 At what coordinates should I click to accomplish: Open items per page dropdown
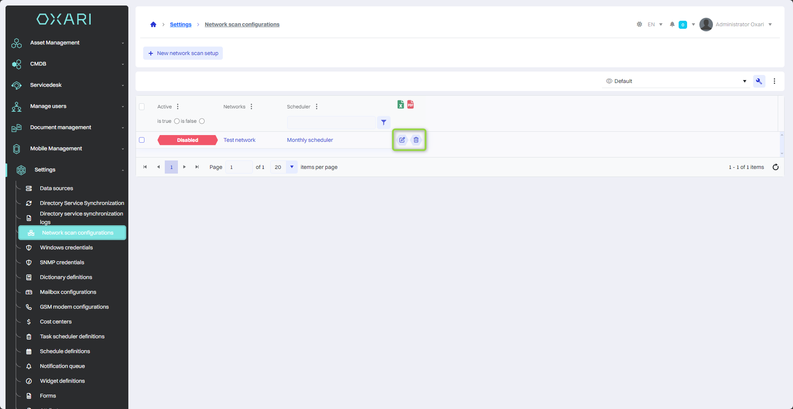point(291,167)
